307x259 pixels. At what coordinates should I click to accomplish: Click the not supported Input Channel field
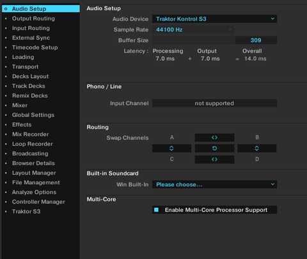click(214, 103)
